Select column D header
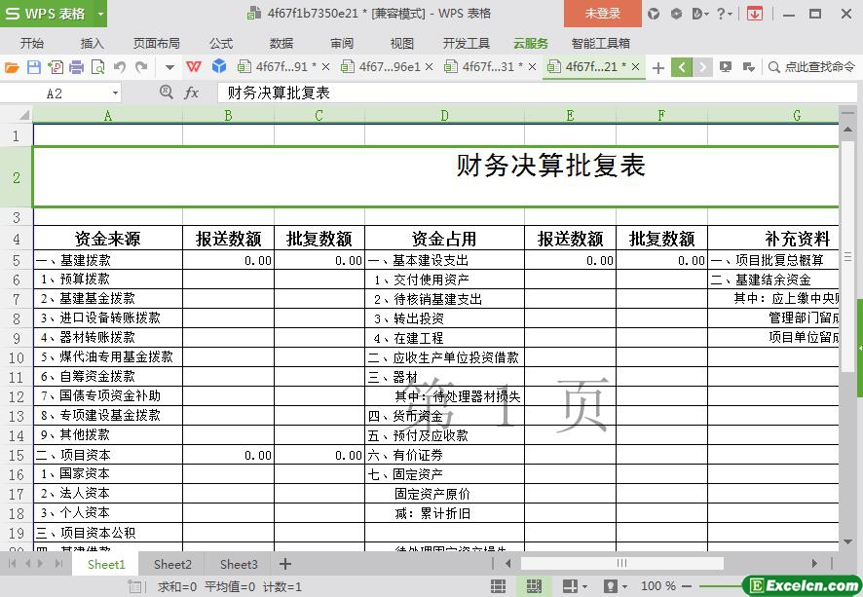Image resolution: width=863 pixels, height=597 pixels. 444,115
